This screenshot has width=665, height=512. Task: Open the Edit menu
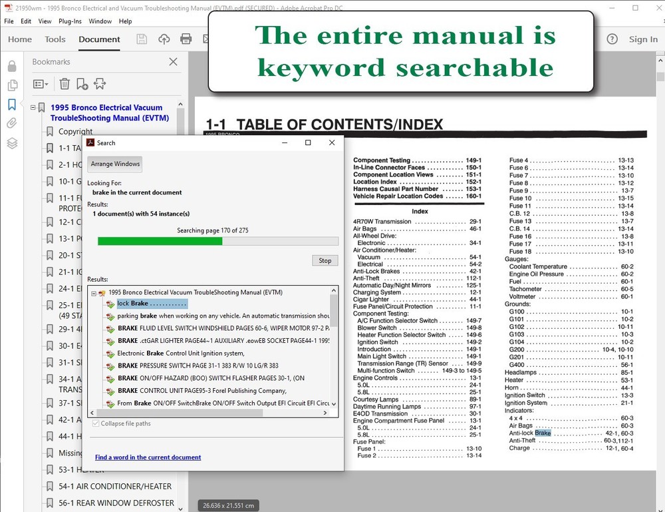pos(26,21)
